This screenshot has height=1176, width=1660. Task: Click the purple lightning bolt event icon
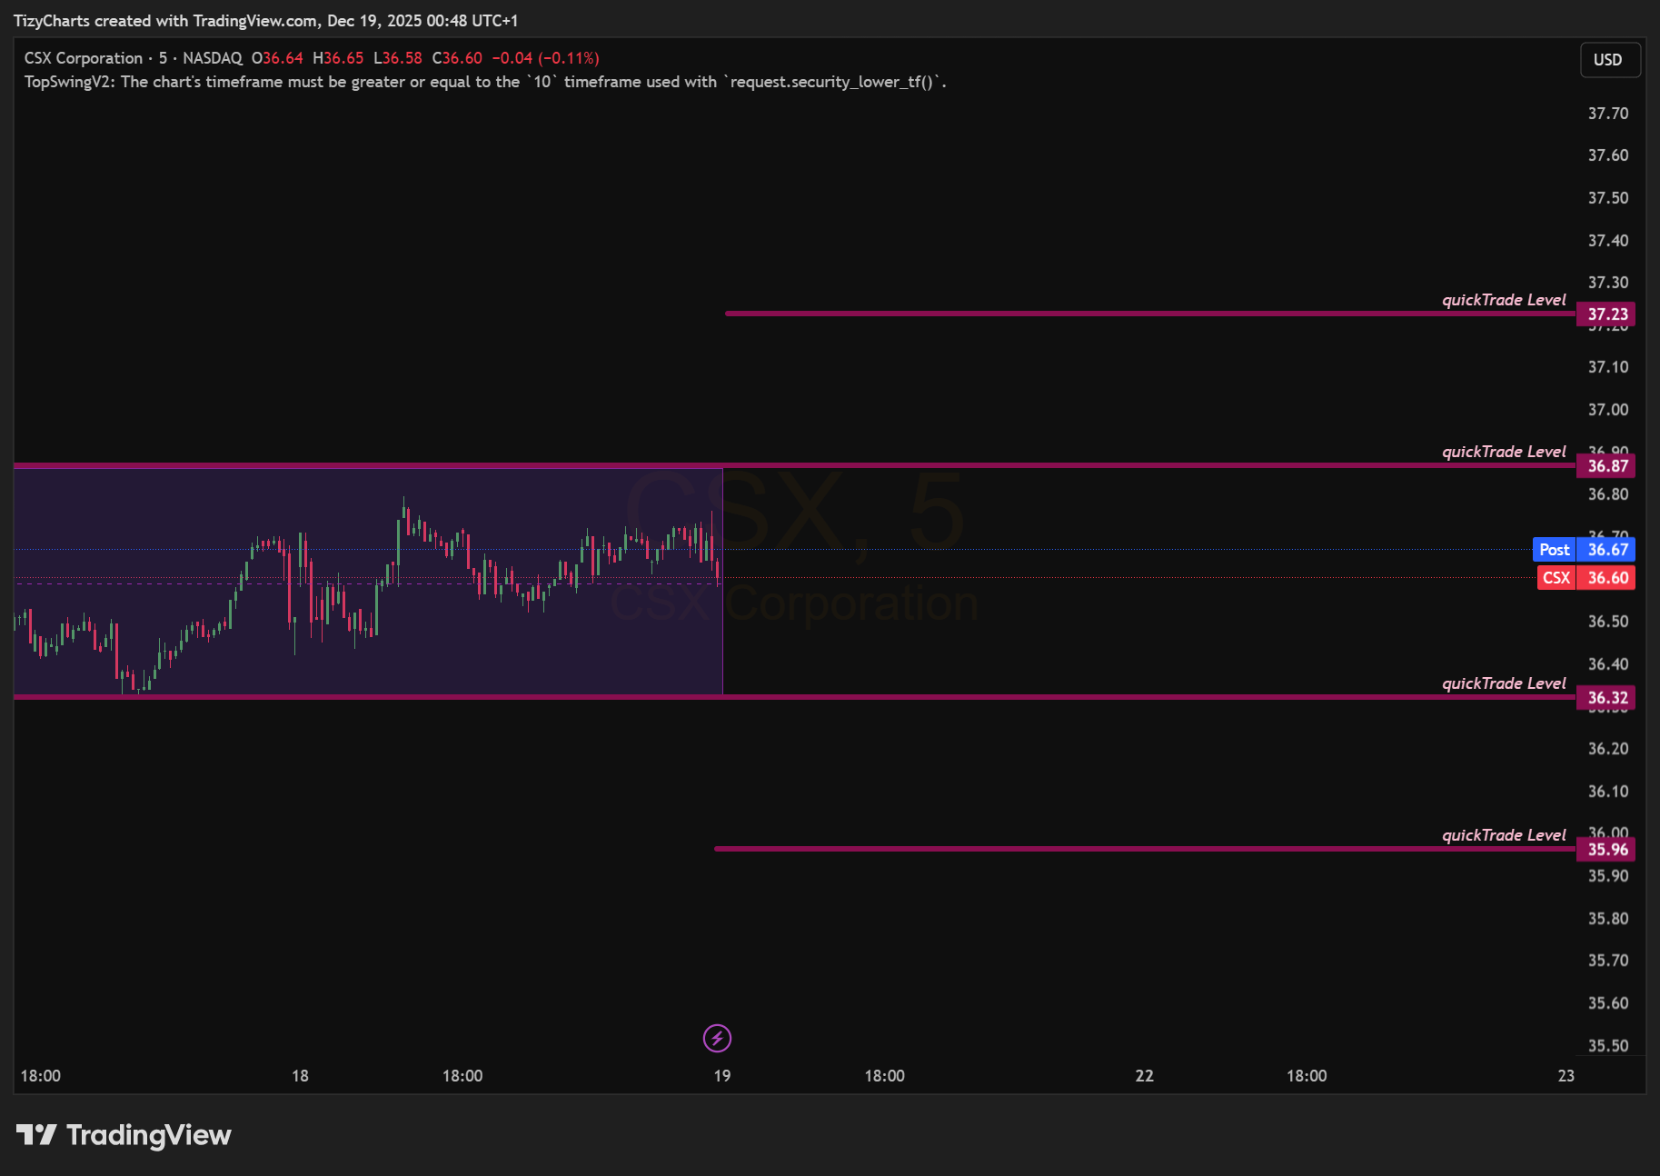[x=717, y=1037]
